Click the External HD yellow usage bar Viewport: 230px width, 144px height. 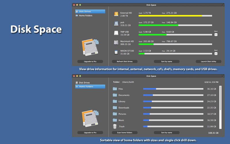click(x=175, y=16)
